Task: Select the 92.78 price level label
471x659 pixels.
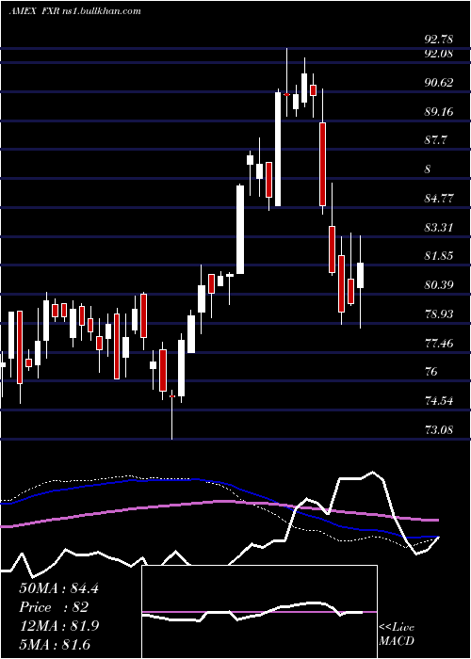Action: (439, 40)
